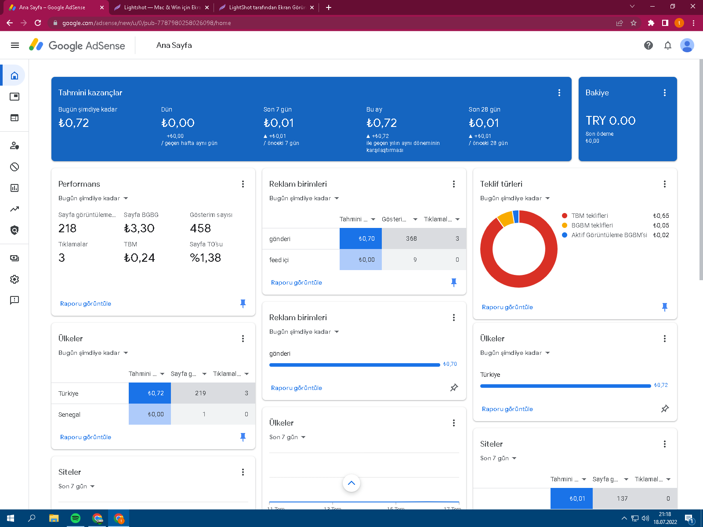The width and height of the screenshot is (703, 527).
Task: Select the Türkiye row in Ülkeler table
Action: click(x=153, y=393)
